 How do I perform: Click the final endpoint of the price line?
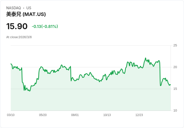[x=170, y=85]
